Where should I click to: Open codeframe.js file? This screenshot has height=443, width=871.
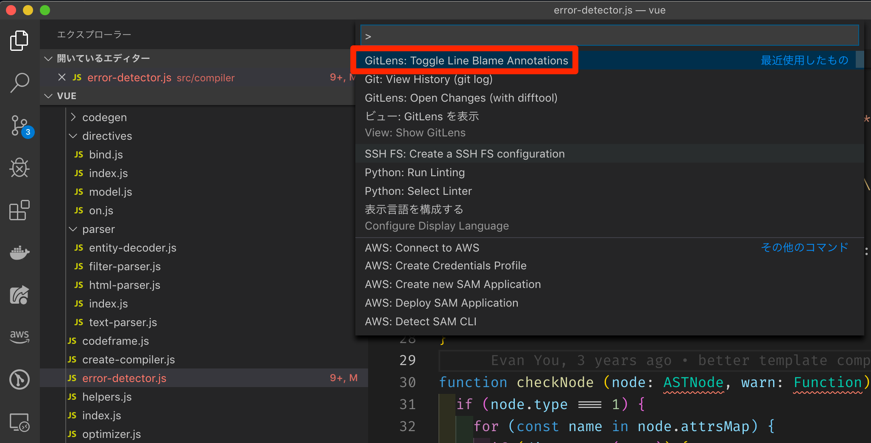tap(115, 341)
